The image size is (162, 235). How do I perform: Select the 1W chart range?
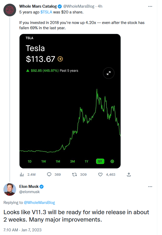44,161
